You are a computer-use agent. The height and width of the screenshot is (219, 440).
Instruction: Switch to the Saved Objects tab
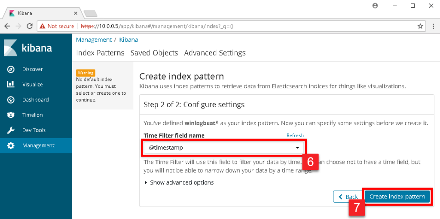pos(154,53)
